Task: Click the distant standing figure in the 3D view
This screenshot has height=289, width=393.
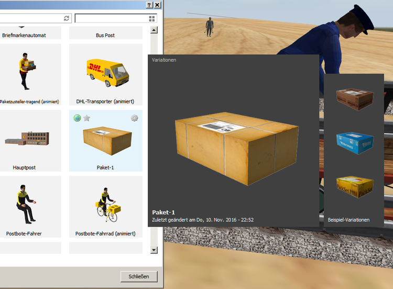Action: click(210, 27)
